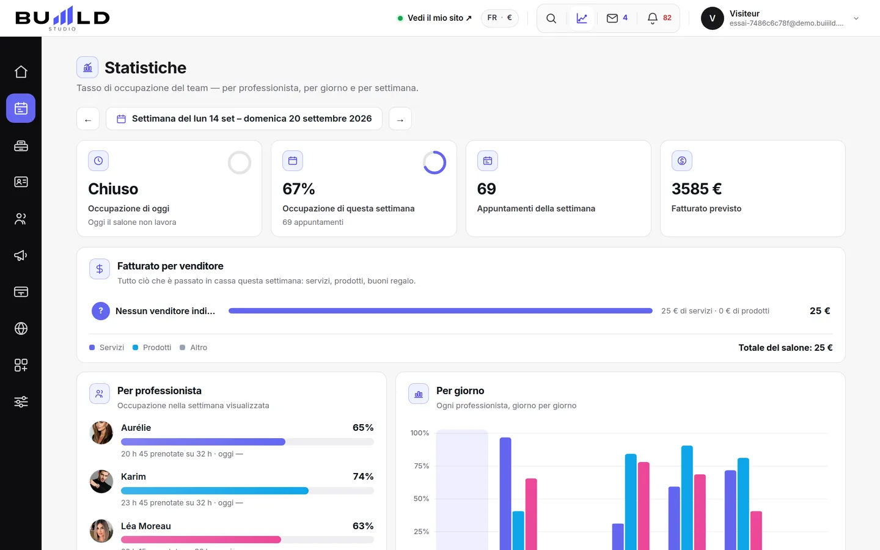This screenshot has width=880, height=550.
Task: Click the '3585 €' forecast revenue value
Action: [697, 189]
